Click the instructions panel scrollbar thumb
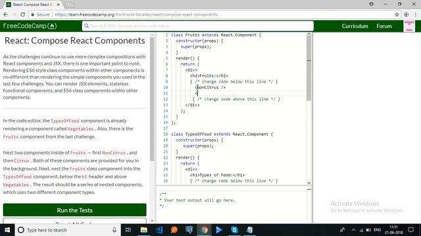Viewport: 421px width, 236px height. 152,99
